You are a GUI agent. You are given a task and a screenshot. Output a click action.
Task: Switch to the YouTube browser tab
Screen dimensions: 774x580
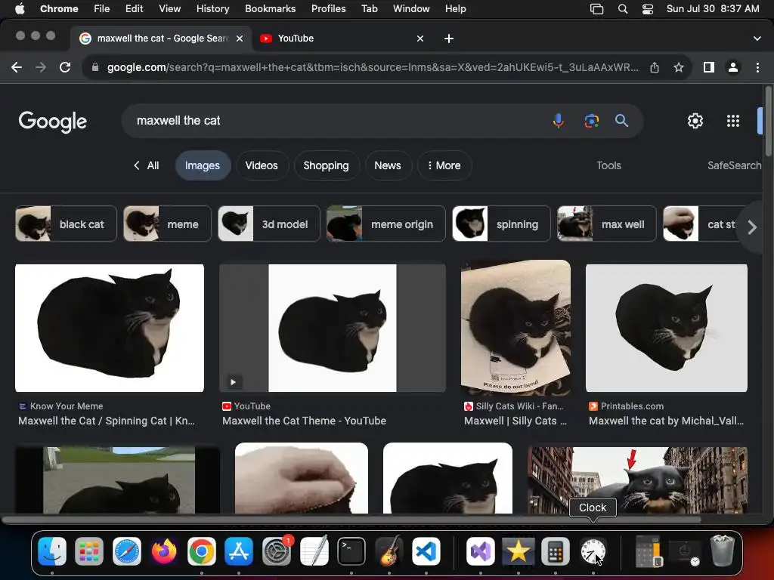341,39
